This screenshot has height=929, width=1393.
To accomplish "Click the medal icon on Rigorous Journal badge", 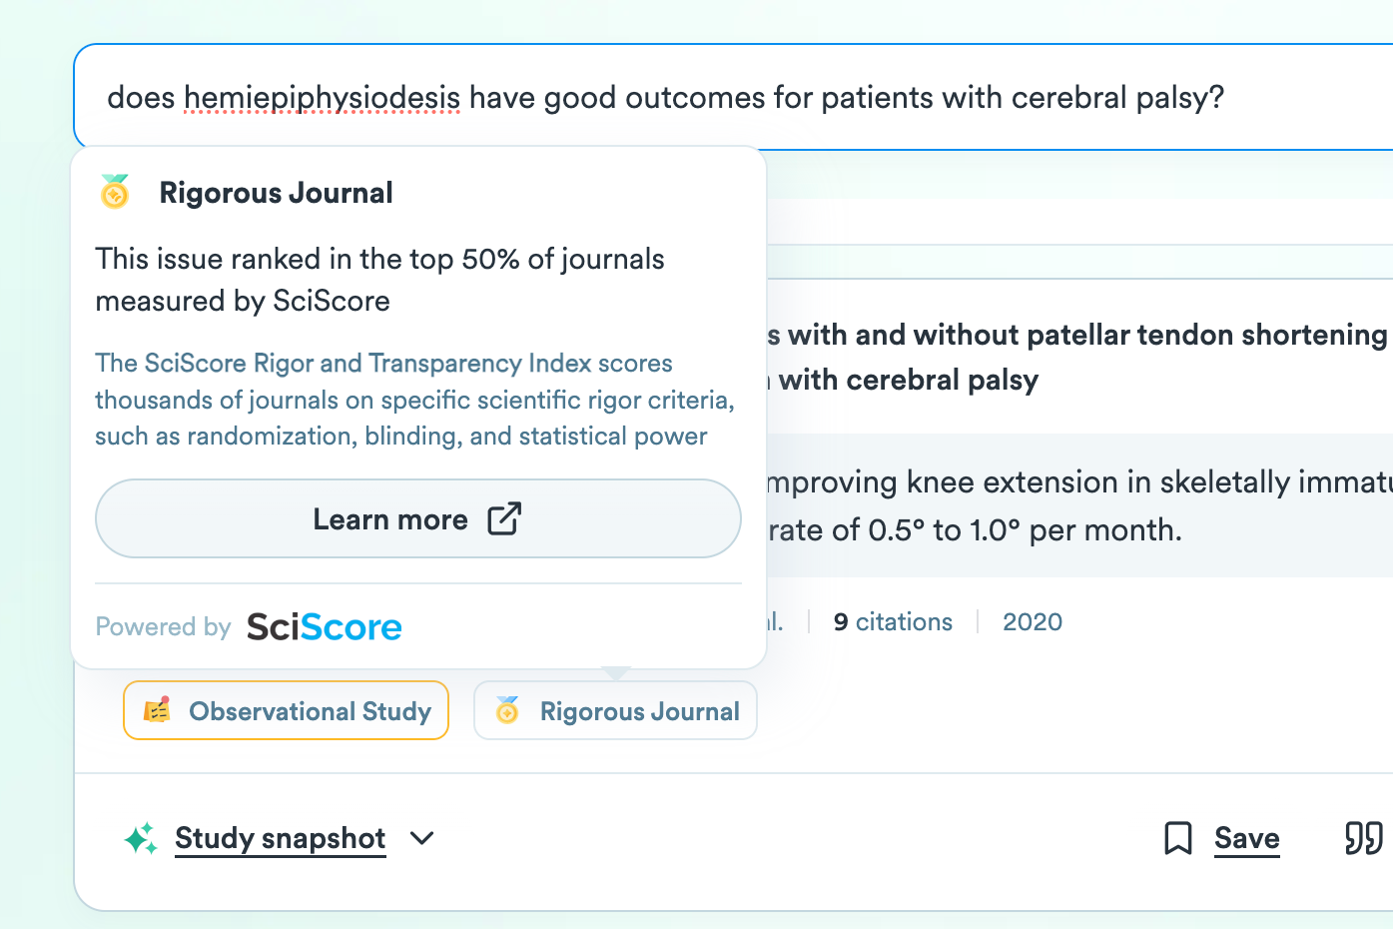I will pyautogui.click(x=507, y=710).
